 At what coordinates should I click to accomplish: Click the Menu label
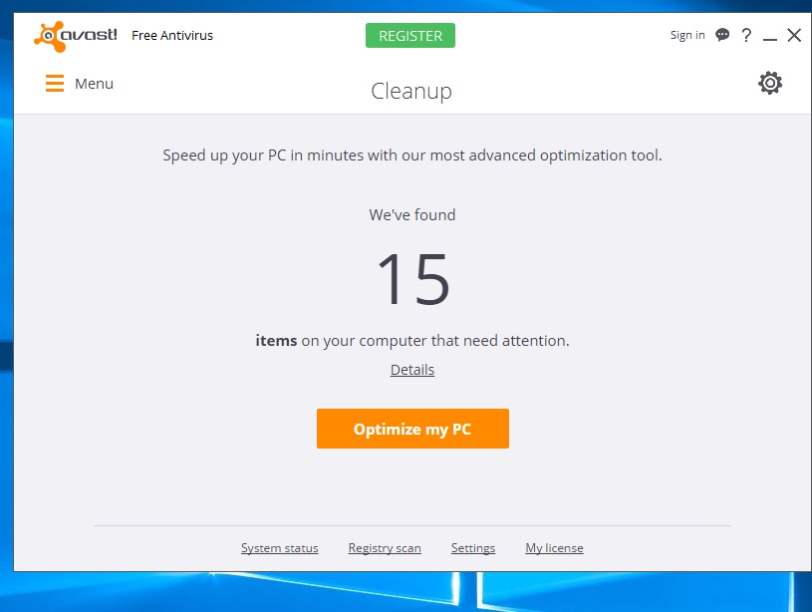click(x=94, y=84)
